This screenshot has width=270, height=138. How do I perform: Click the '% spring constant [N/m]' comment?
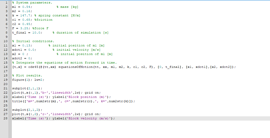(x=57, y=15)
